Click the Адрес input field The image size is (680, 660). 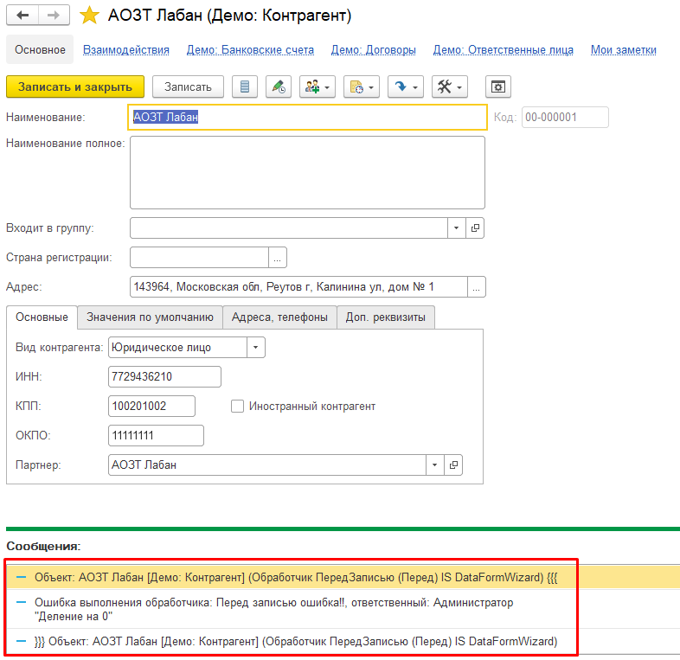298,286
